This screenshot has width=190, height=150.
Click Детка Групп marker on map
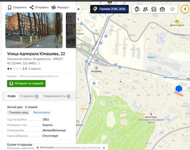click(177, 22)
